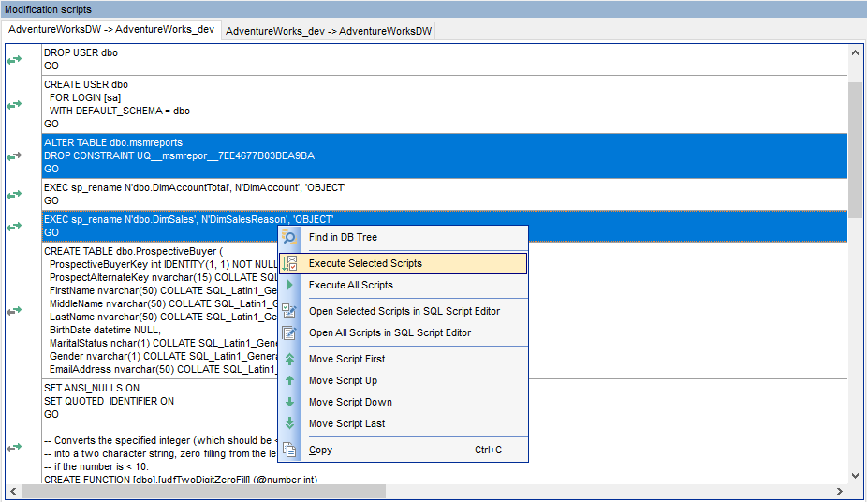Click the Move Script First double-arrow icon
This screenshot has height=502, width=867.
[290, 359]
